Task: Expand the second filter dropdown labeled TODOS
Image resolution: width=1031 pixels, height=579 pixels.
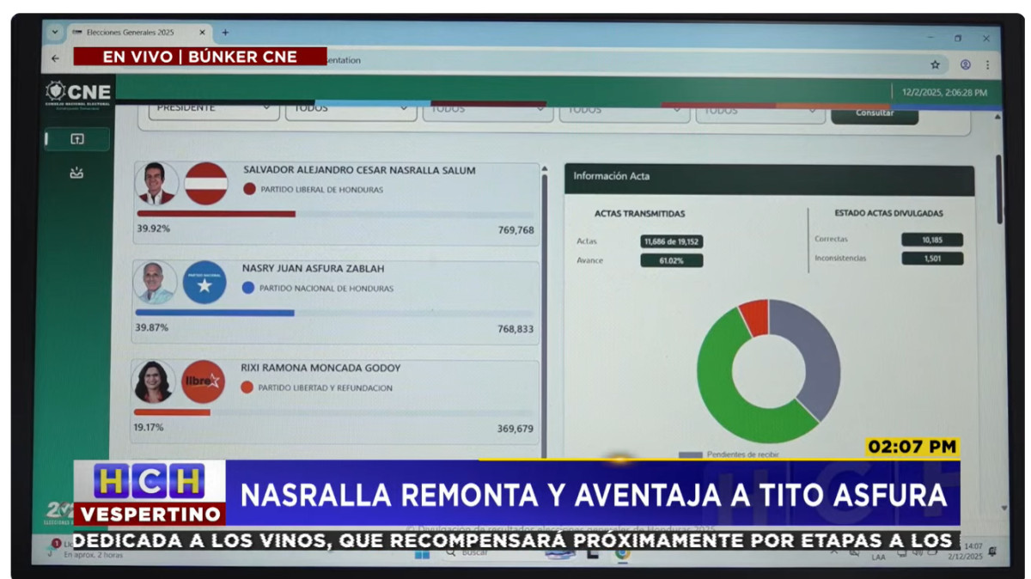Action: (351, 109)
